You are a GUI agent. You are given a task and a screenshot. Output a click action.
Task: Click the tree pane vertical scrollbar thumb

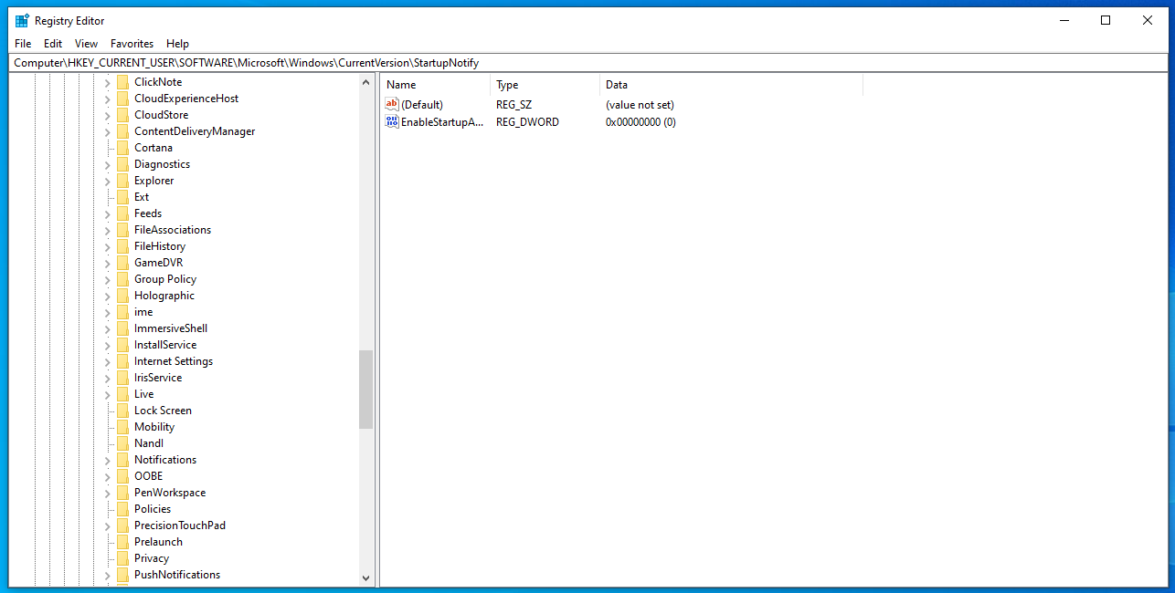click(366, 390)
